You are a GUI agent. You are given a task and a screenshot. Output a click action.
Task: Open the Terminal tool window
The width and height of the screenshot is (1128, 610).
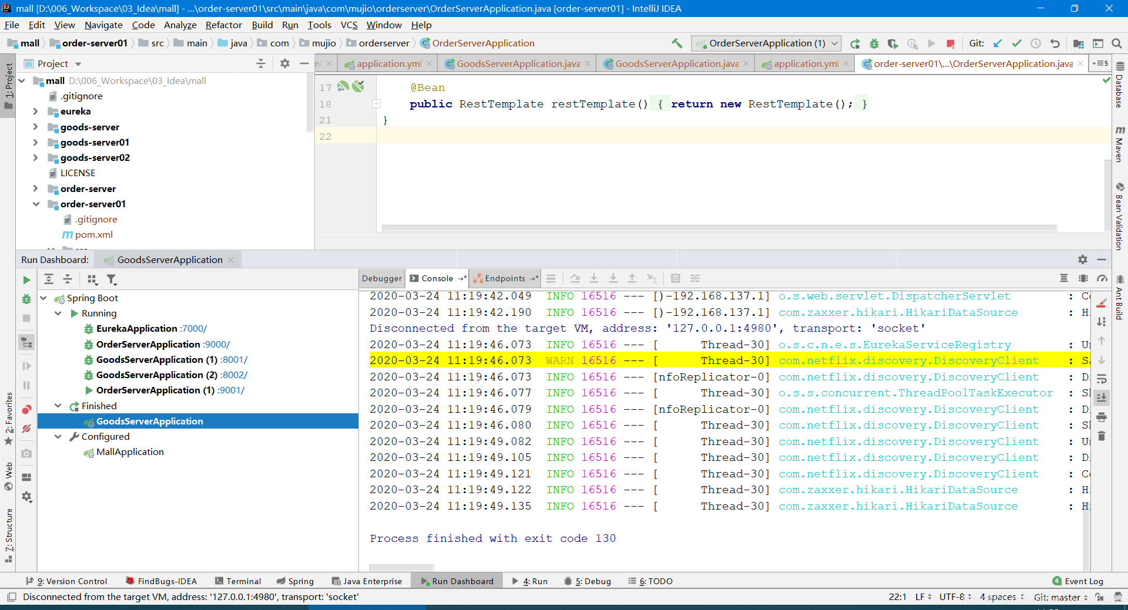238,581
